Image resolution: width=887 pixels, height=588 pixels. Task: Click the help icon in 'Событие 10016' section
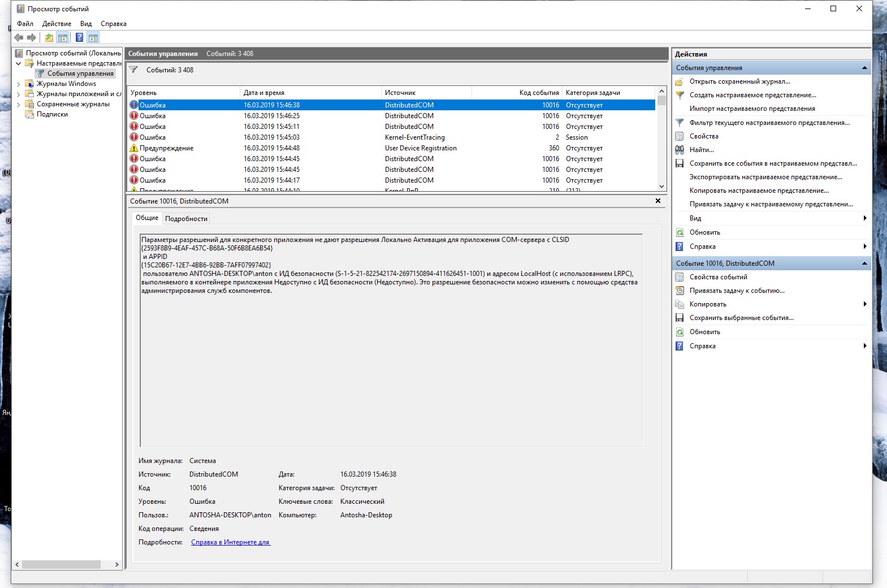point(680,346)
